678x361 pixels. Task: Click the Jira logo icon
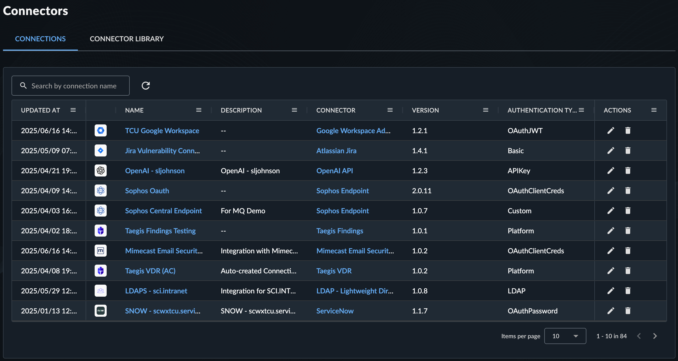pos(101,150)
